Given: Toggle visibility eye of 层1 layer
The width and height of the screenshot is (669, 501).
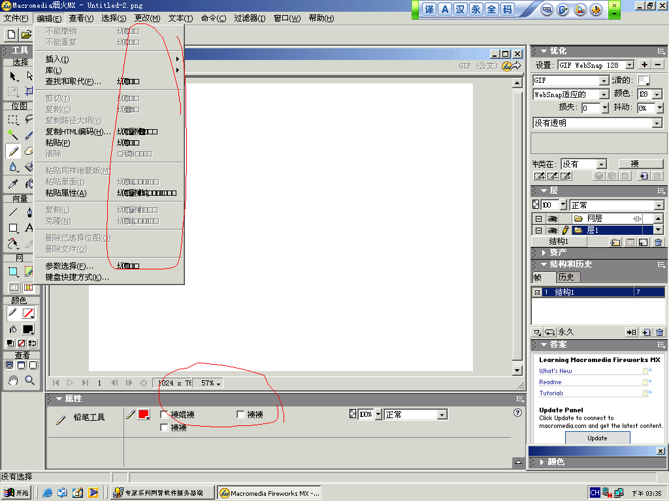Looking at the screenshot, I should (552, 230).
